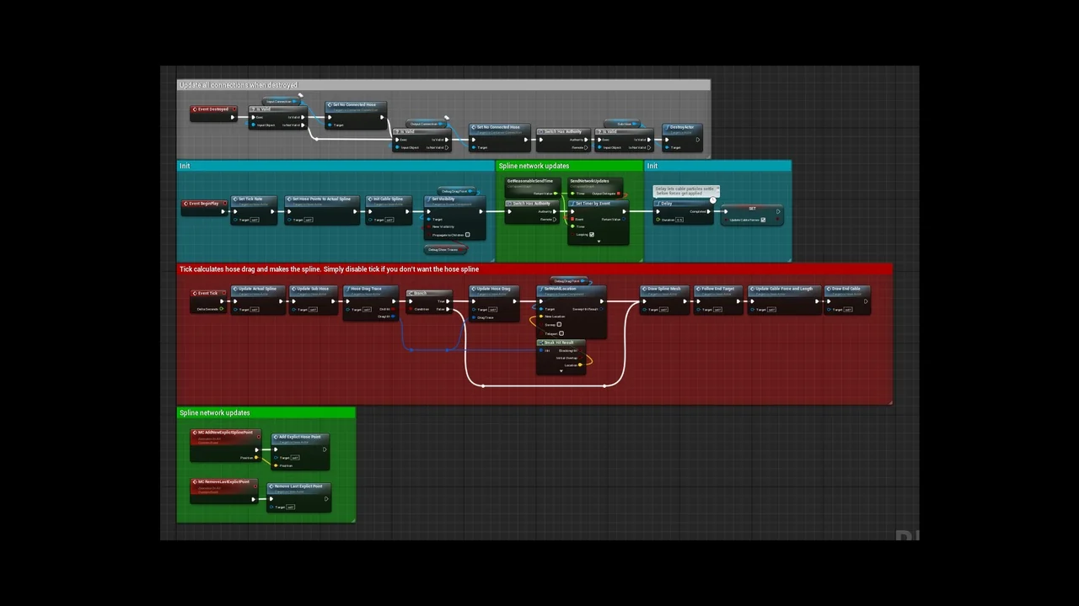Select the Event BeginPlay node
The image size is (1079, 606).
click(207, 204)
